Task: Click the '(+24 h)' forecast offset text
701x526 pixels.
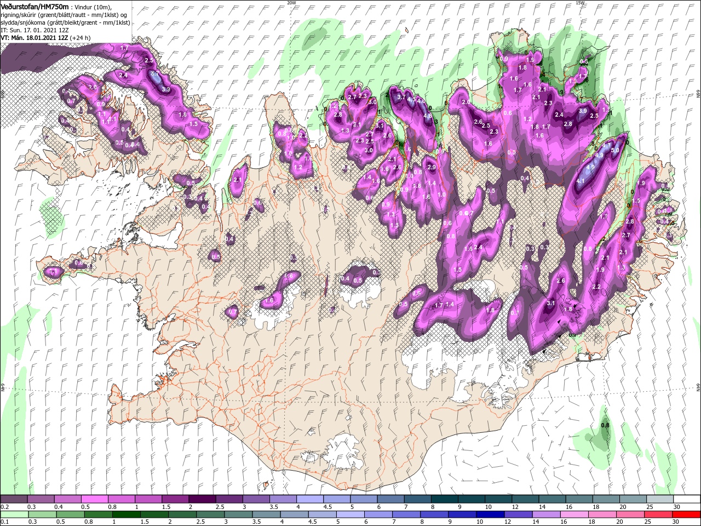Action: 81,38
